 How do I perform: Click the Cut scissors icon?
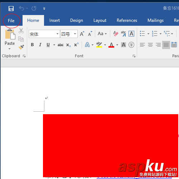[21, 31]
